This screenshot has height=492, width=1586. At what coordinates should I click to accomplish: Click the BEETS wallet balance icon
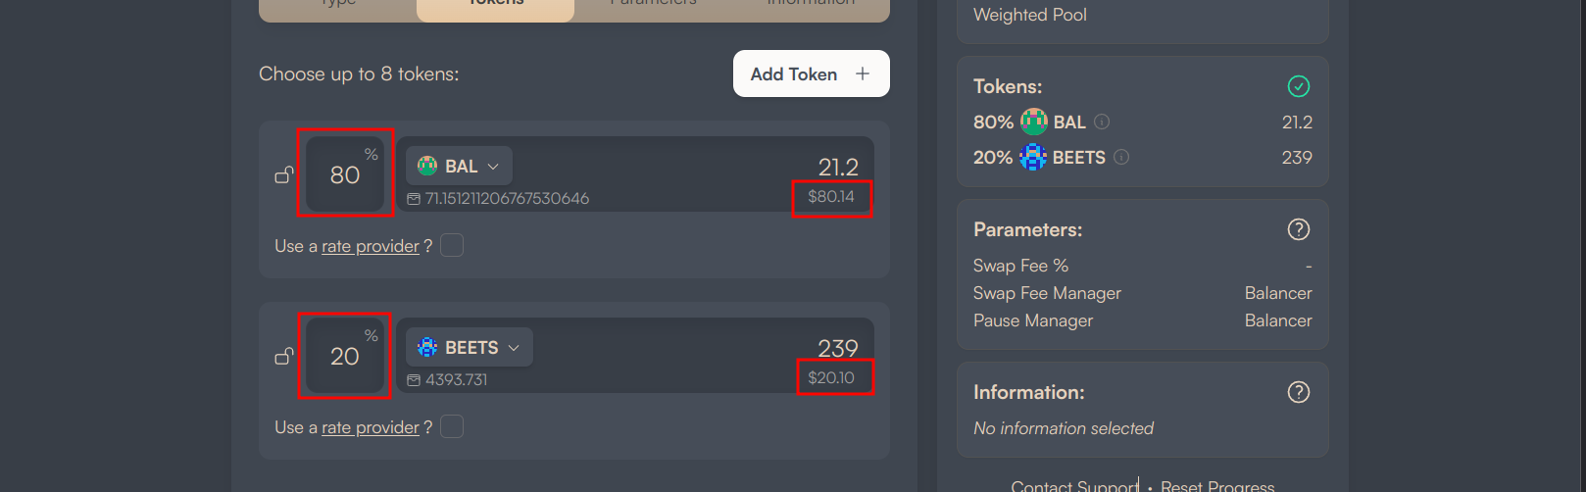[414, 380]
